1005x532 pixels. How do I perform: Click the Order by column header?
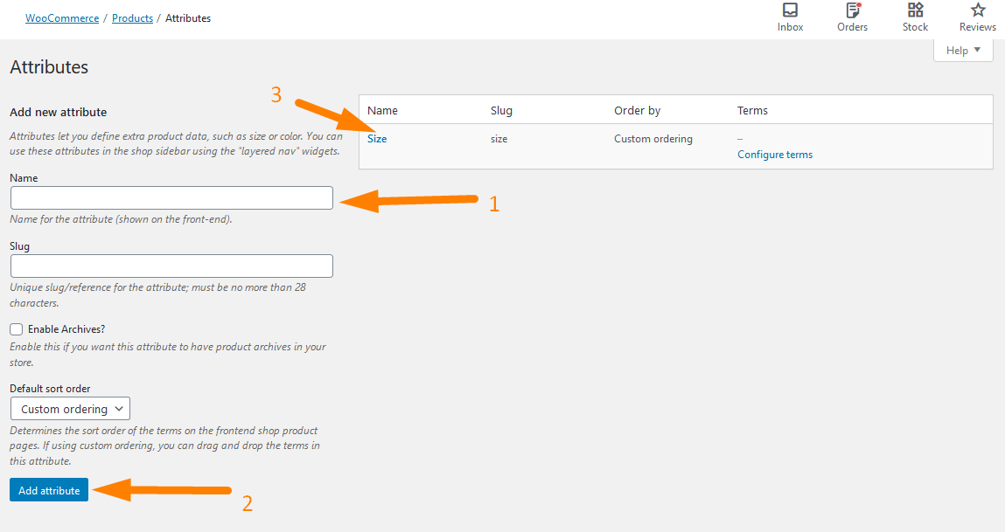tap(637, 110)
